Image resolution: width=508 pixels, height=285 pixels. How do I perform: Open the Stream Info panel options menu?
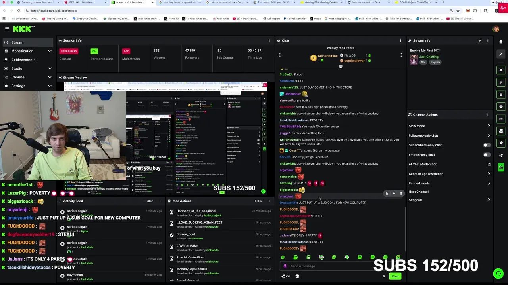tap(488, 40)
